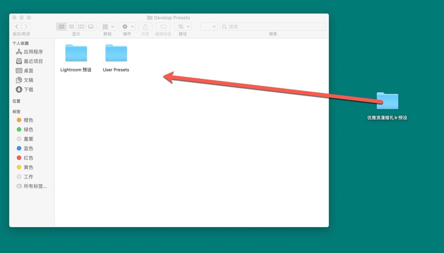Click the 优雅浪漫婚礼 lr预设 name label
Viewport: 444px width, 253px height.
(x=387, y=118)
